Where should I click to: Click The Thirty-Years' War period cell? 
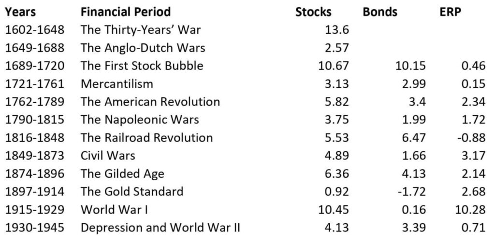[x=141, y=30]
